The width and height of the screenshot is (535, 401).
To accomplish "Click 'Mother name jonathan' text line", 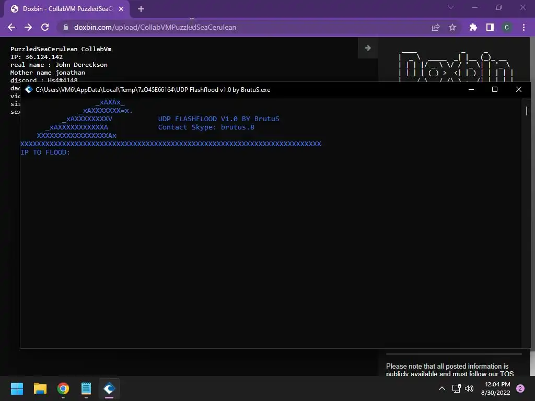I will coord(48,73).
